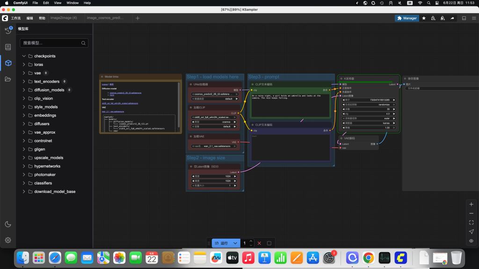This screenshot has height=269, width=479.
Task: Open the node library sidebar icon
Action: [x=8, y=47]
